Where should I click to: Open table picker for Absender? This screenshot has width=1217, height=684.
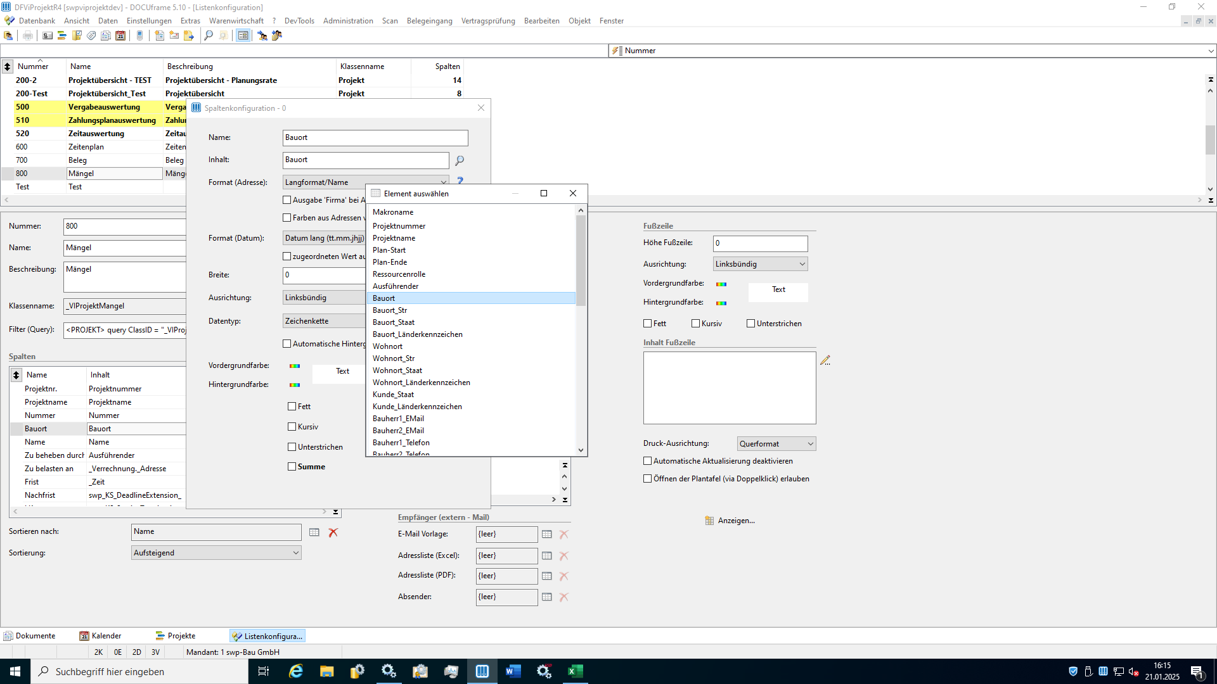click(x=547, y=597)
